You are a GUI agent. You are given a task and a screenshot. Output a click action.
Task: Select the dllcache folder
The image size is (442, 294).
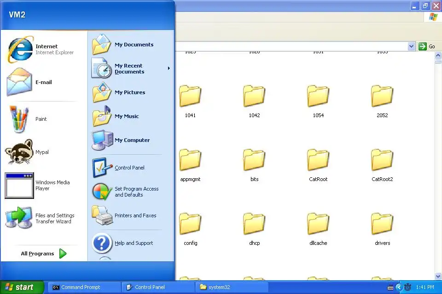[318, 229]
